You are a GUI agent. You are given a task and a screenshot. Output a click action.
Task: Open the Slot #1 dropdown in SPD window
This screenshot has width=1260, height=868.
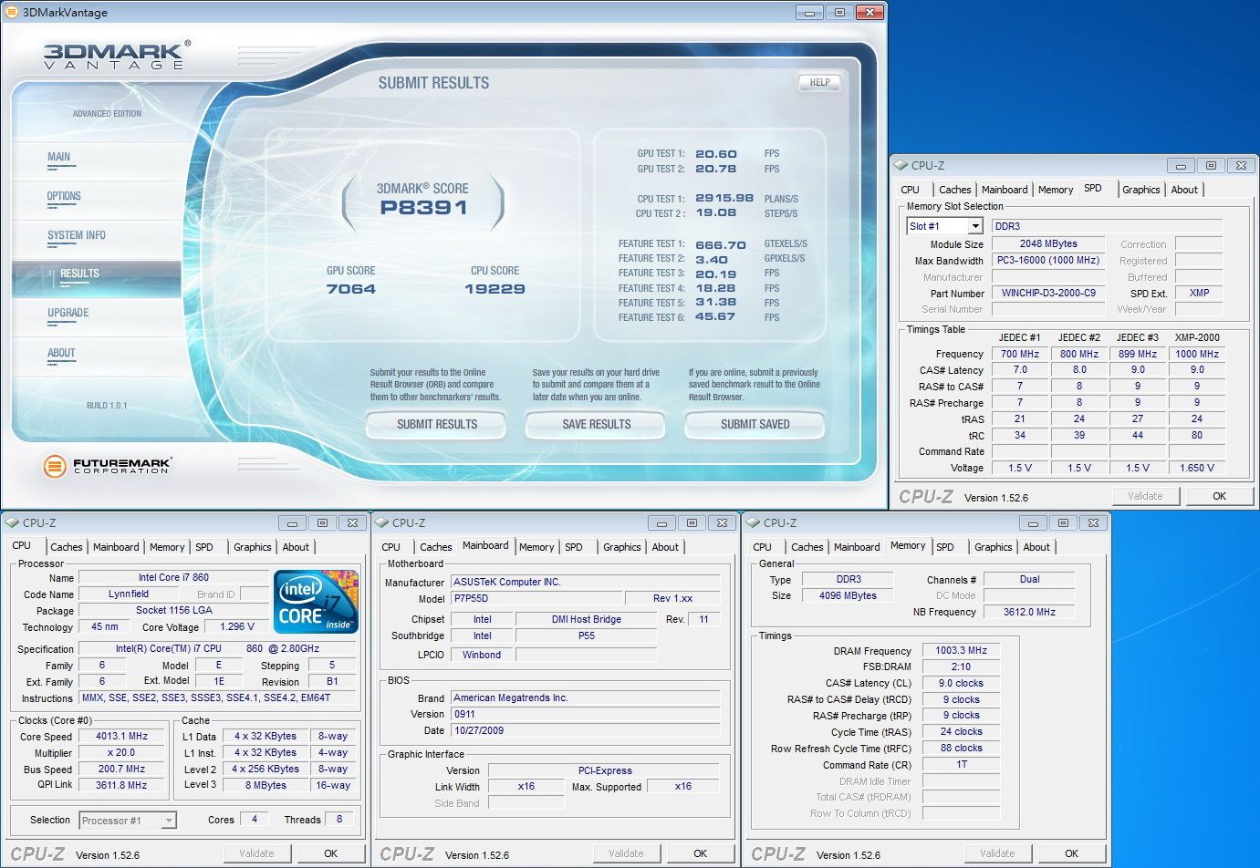[975, 226]
